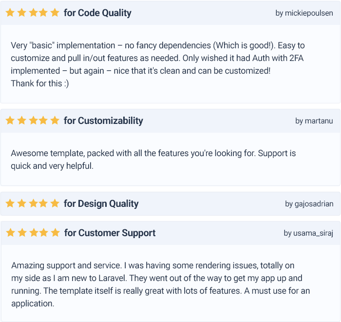Click third star in Code Quality review
Image resolution: width=341 pixels, height=322 pixels.
click(x=32, y=13)
